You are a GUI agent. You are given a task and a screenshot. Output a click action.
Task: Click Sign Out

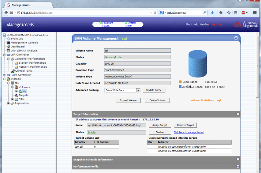point(216,25)
